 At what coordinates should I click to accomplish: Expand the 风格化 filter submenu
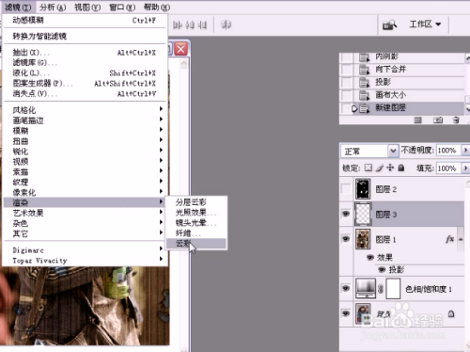click(x=85, y=110)
